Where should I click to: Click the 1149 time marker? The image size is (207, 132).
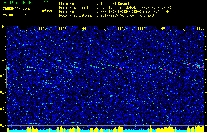181,28
